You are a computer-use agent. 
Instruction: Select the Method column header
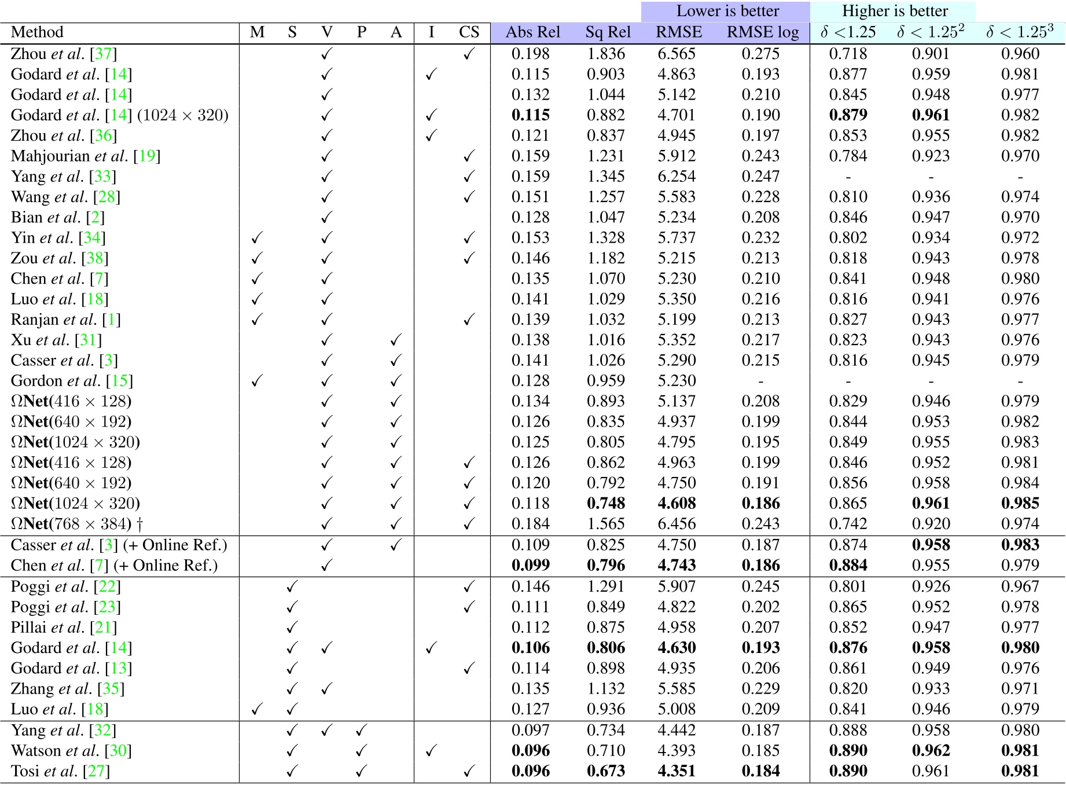coord(38,32)
